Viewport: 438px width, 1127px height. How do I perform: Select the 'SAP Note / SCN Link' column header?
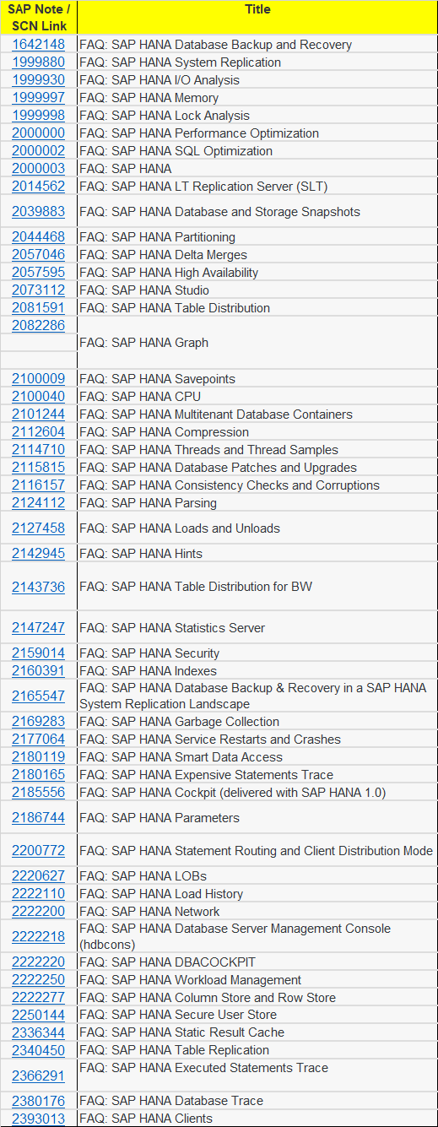click(x=38, y=18)
